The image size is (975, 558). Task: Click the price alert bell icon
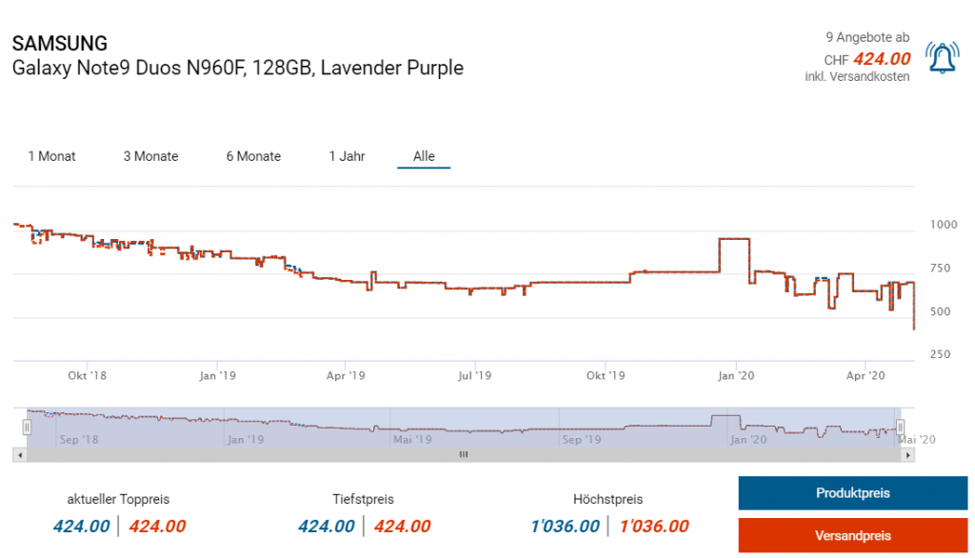pos(942,58)
